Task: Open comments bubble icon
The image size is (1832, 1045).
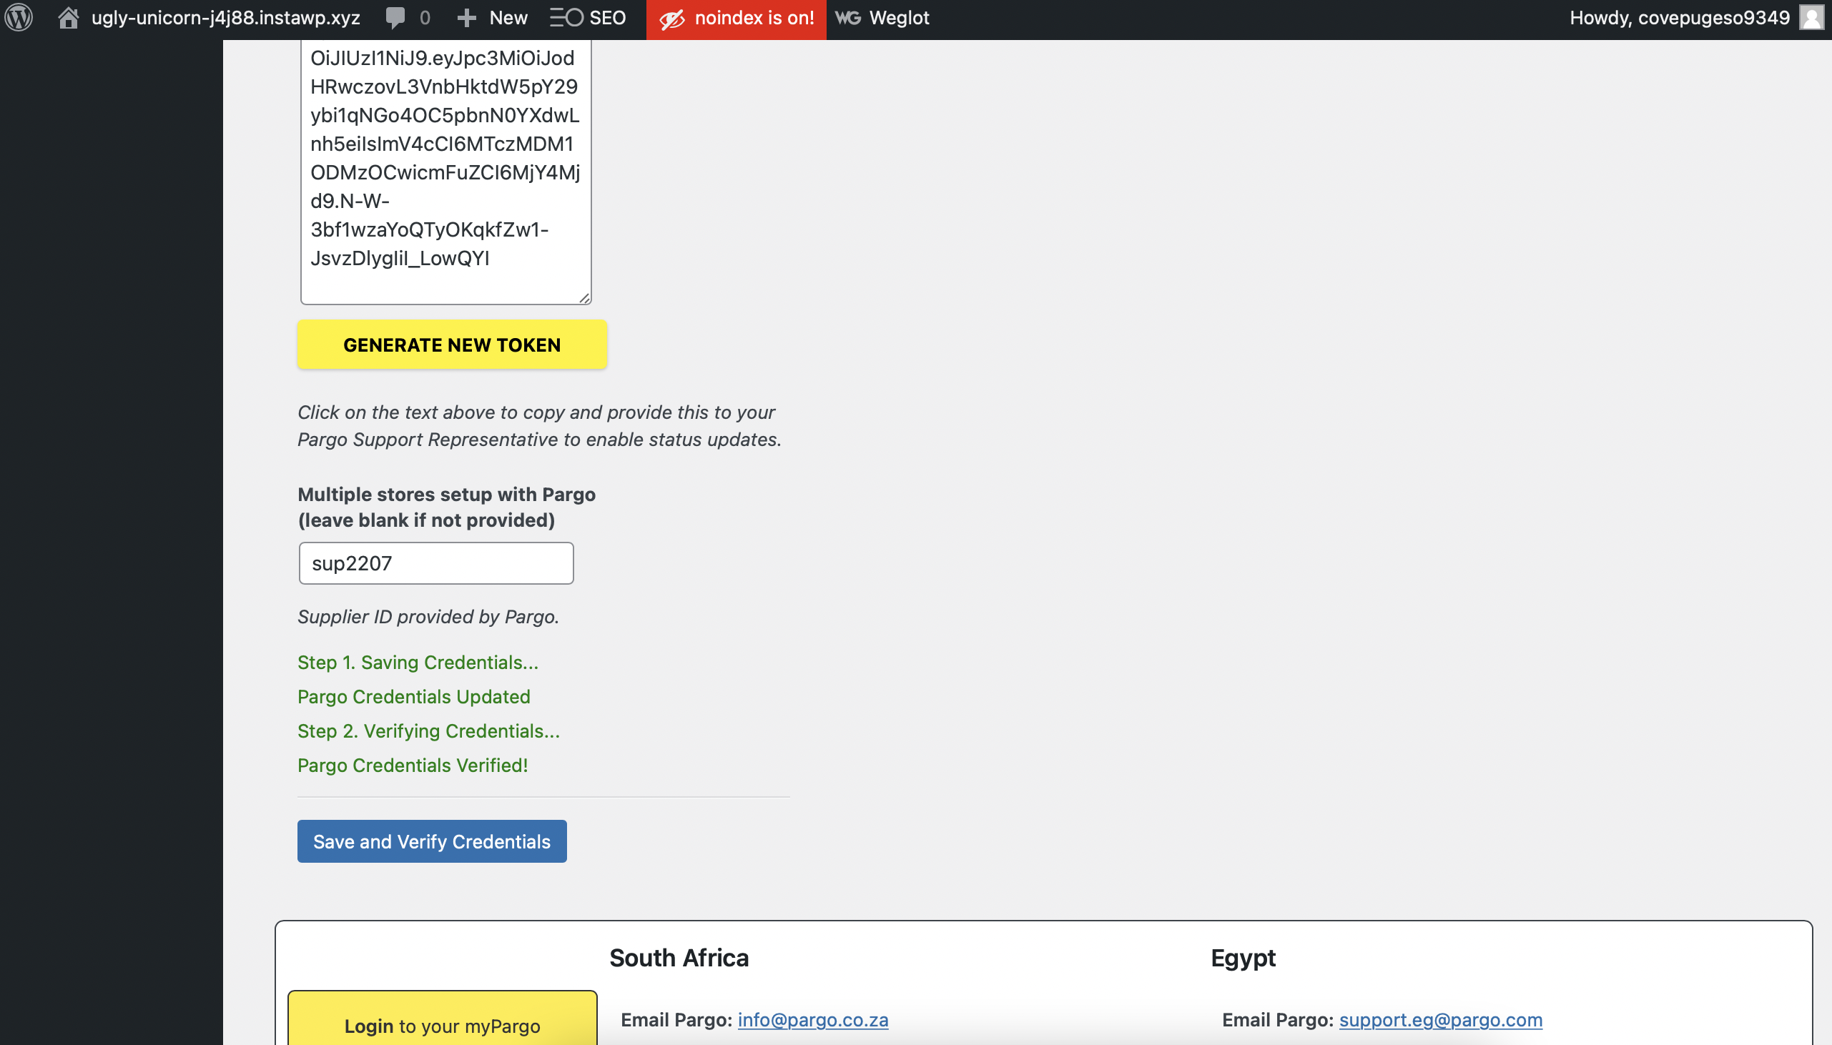Action: 395,18
